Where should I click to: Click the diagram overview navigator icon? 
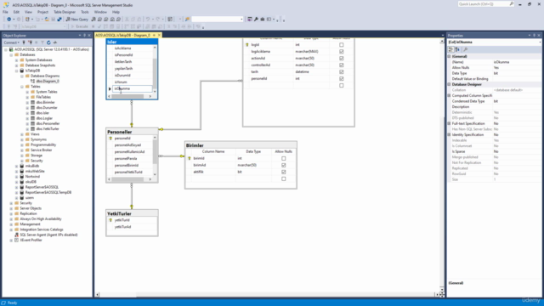click(x=442, y=295)
